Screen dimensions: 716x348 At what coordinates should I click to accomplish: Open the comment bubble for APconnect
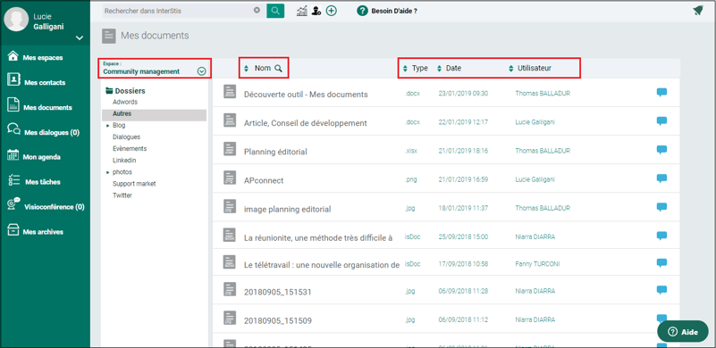pyautogui.click(x=661, y=178)
